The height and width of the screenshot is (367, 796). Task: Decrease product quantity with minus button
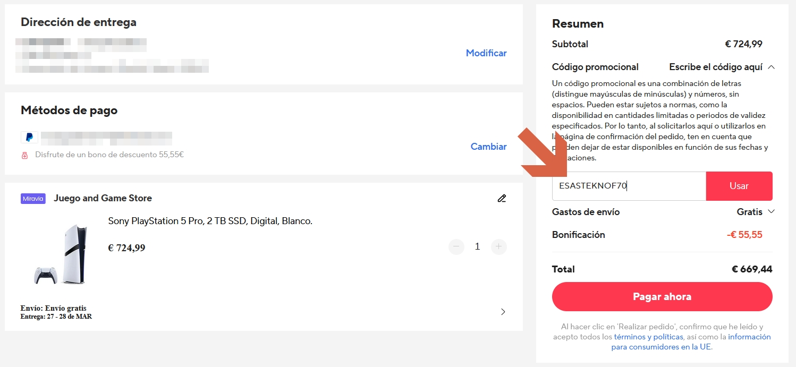pyautogui.click(x=456, y=246)
